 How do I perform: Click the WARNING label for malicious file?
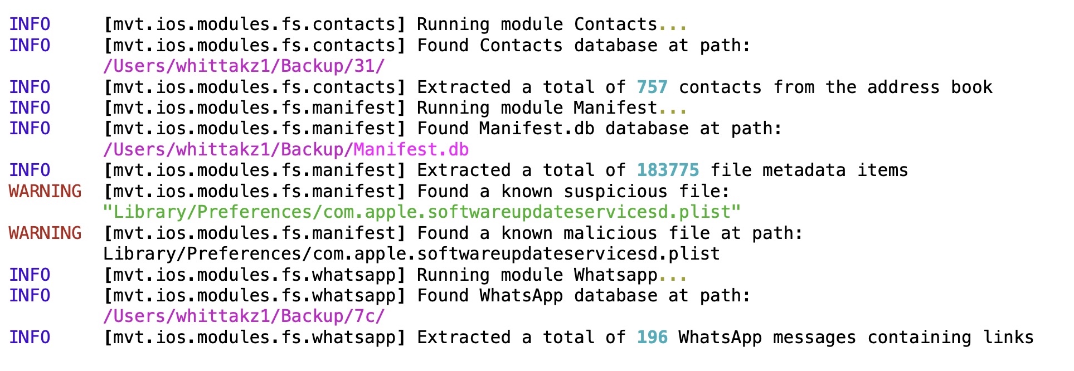pyautogui.click(x=45, y=233)
